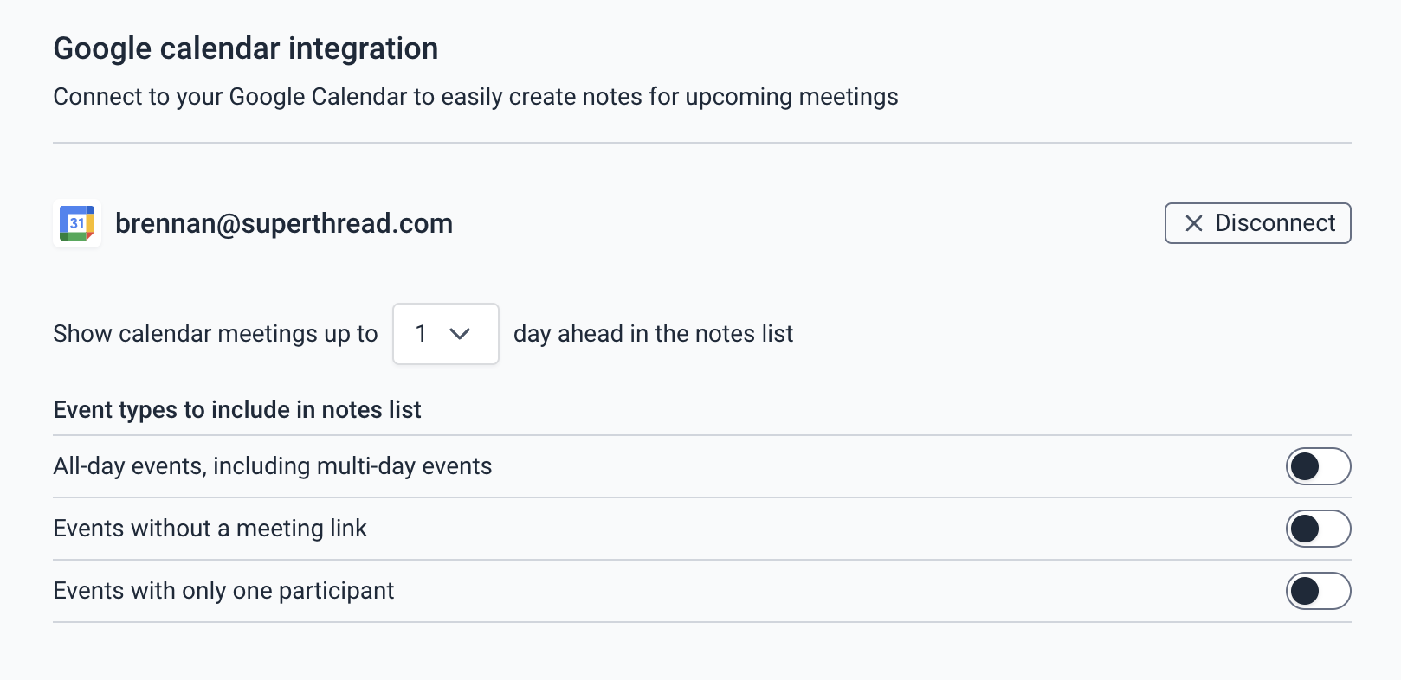Screen dimensions: 1401x680
Task: Click the Google Calendar logo icon
Action: (77, 223)
